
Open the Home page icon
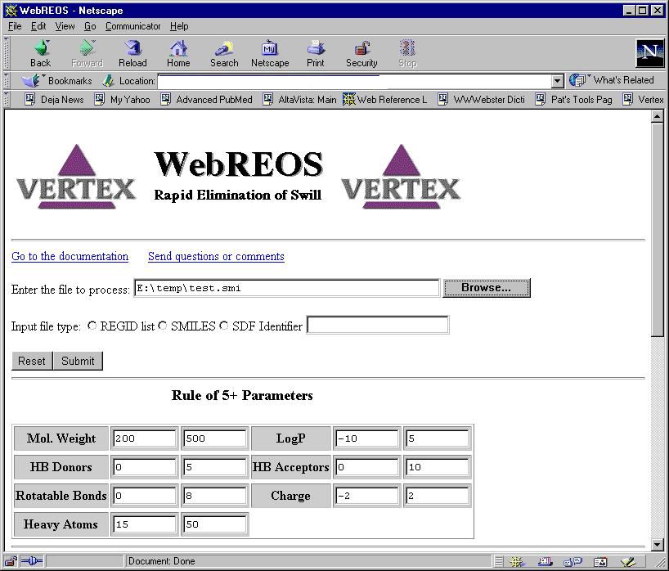tap(178, 53)
